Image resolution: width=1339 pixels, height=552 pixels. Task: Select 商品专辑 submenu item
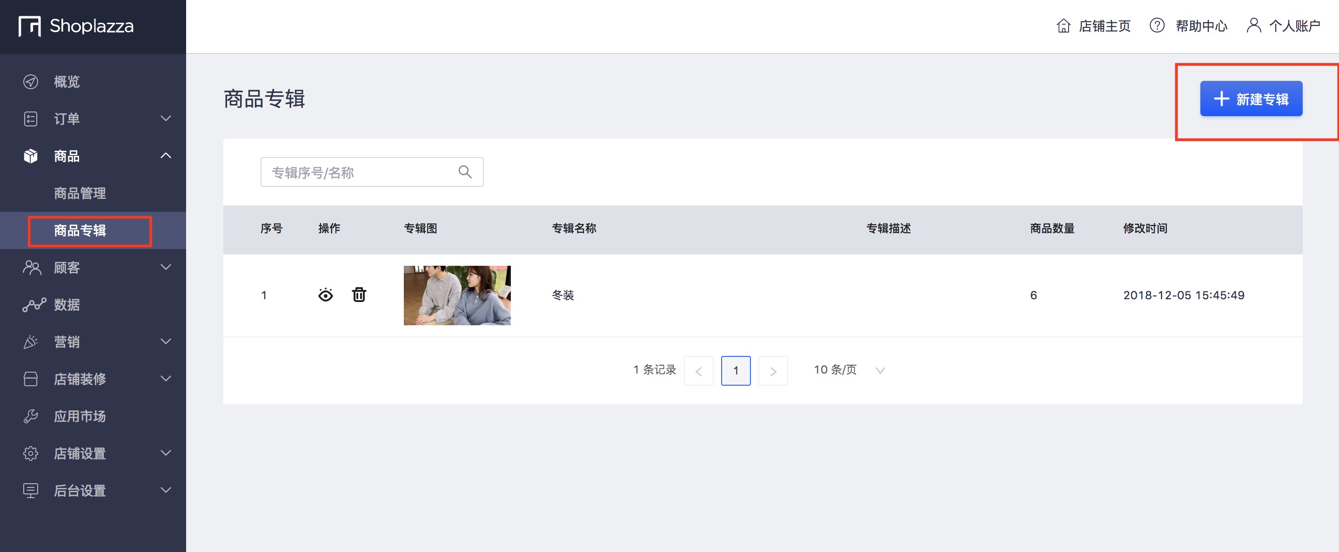click(80, 230)
